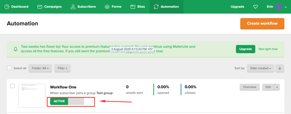Click the Sites browser window icon
Screen dimensions: 291x114
click(133, 7)
